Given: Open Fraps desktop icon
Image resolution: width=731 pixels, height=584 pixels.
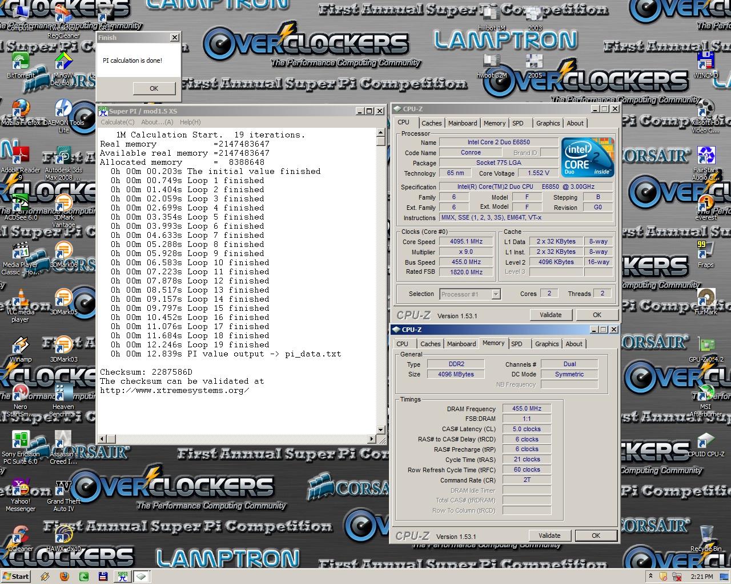Looking at the screenshot, I should (x=706, y=254).
